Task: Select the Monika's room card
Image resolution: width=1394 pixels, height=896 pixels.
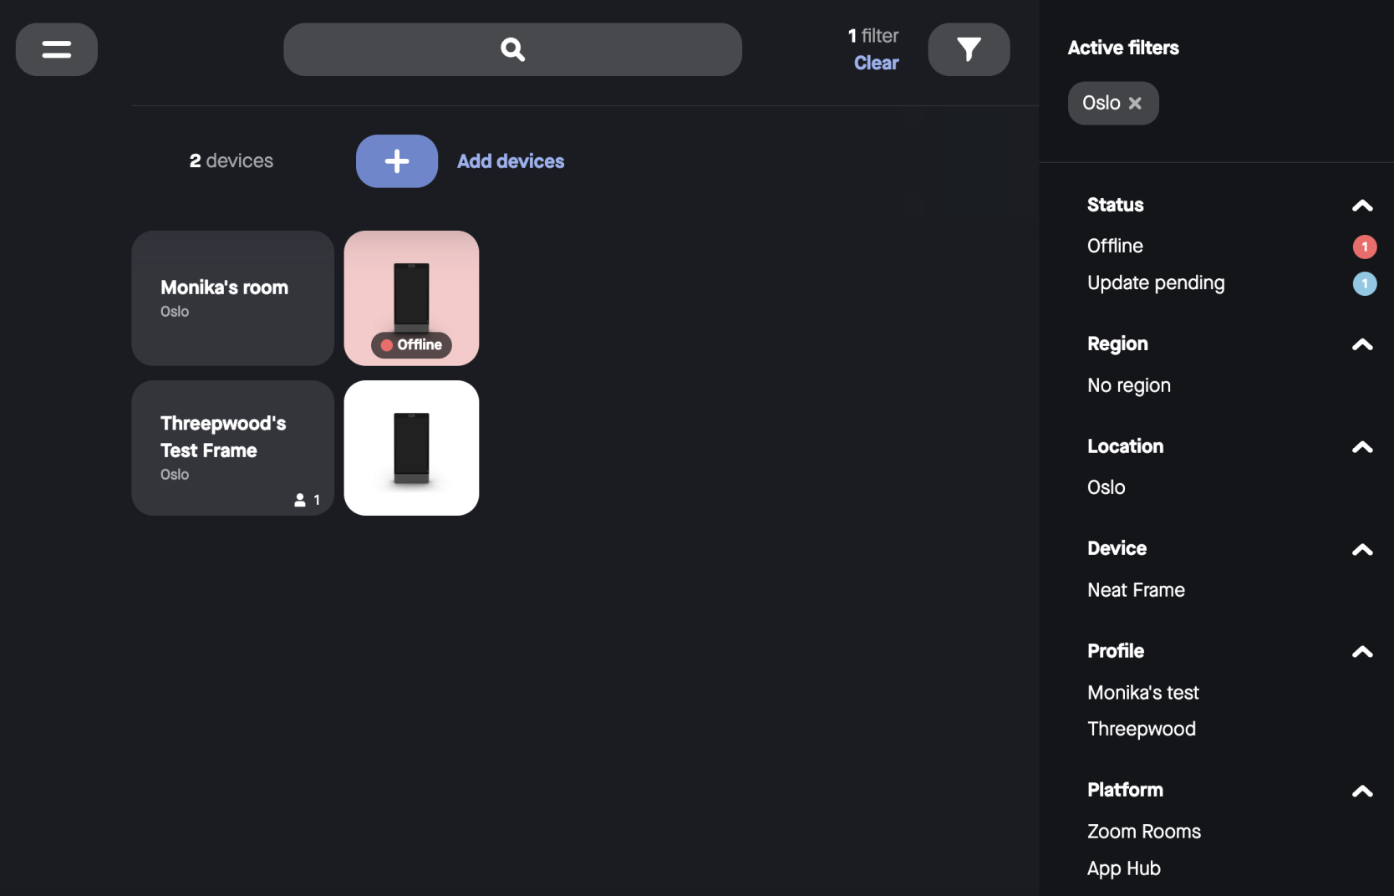Action: (232, 298)
